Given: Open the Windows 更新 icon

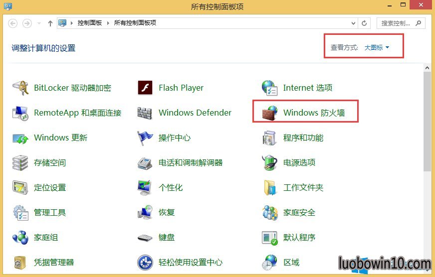Looking at the screenshot, I should coord(20,138).
